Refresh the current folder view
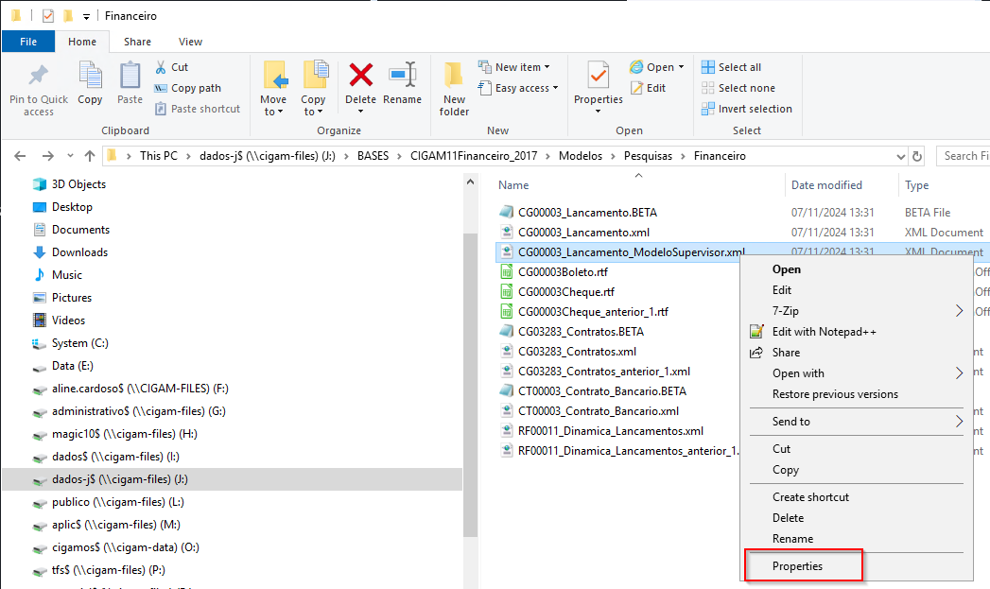Image resolution: width=990 pixels, height=589 pixels. [x=917, y=156]
